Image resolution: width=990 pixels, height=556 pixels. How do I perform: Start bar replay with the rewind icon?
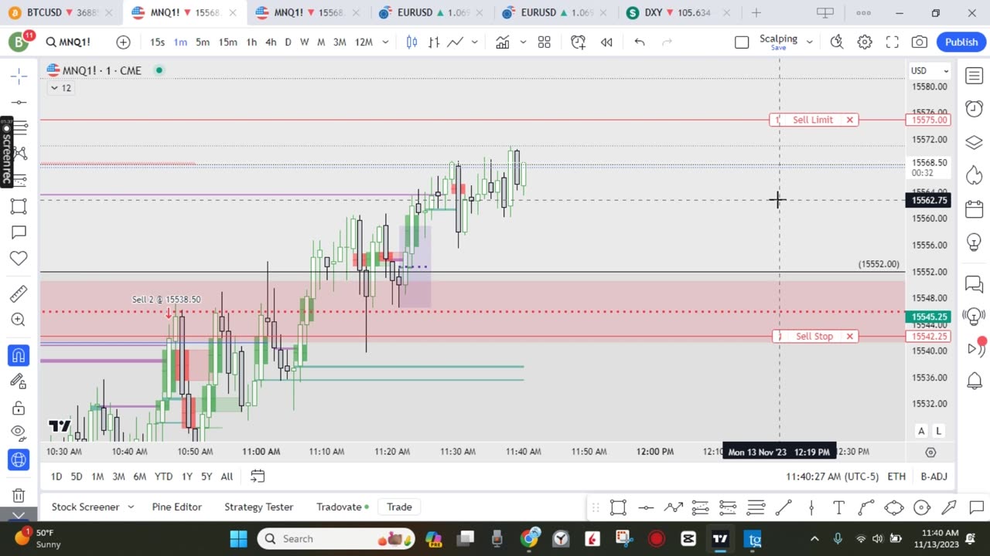click(606, 42)
